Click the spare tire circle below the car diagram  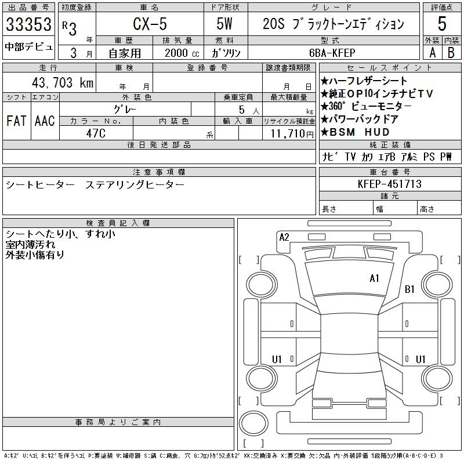pyautogui.click(x=253, y=423)
